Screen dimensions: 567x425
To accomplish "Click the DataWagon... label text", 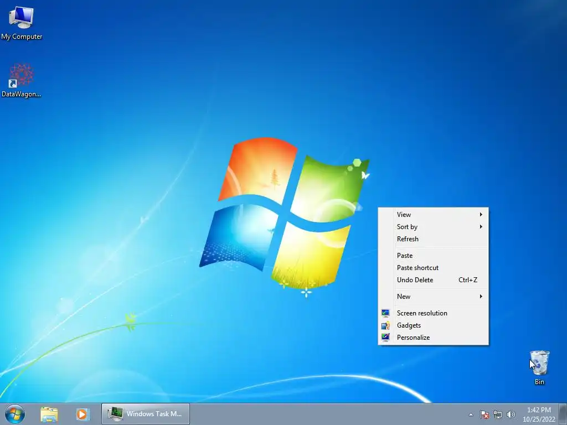I will coord(22,94).
